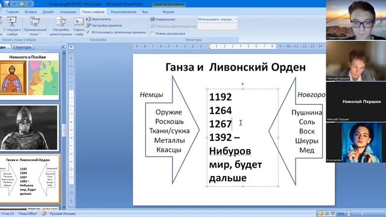Click the Resolution (Разрешение) icon

(153, 19)
